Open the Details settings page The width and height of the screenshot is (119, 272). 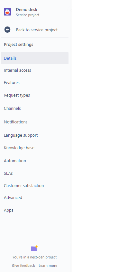click(x=35, y=58)
